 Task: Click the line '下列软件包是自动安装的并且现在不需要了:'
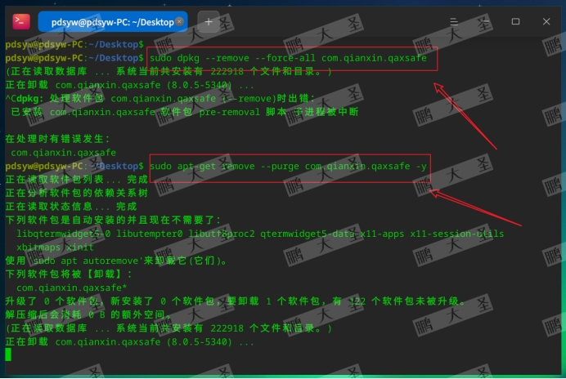113,220
